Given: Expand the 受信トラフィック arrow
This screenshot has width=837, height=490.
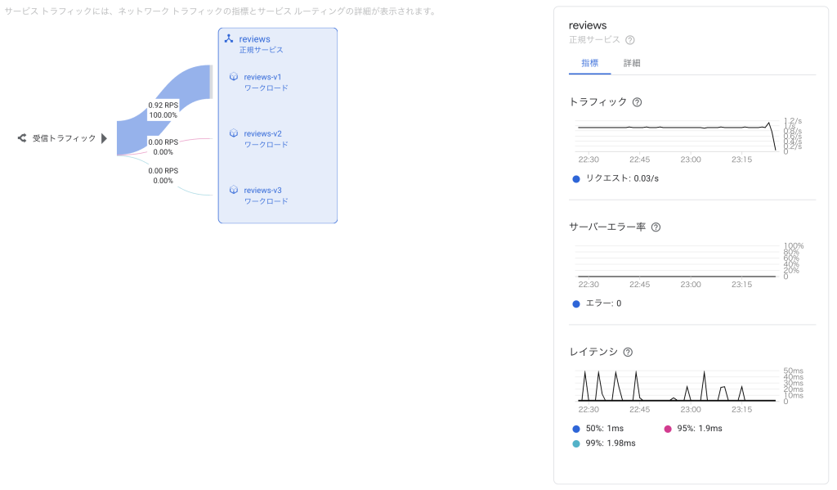Looking at the screenshot, I should point(104,138).
